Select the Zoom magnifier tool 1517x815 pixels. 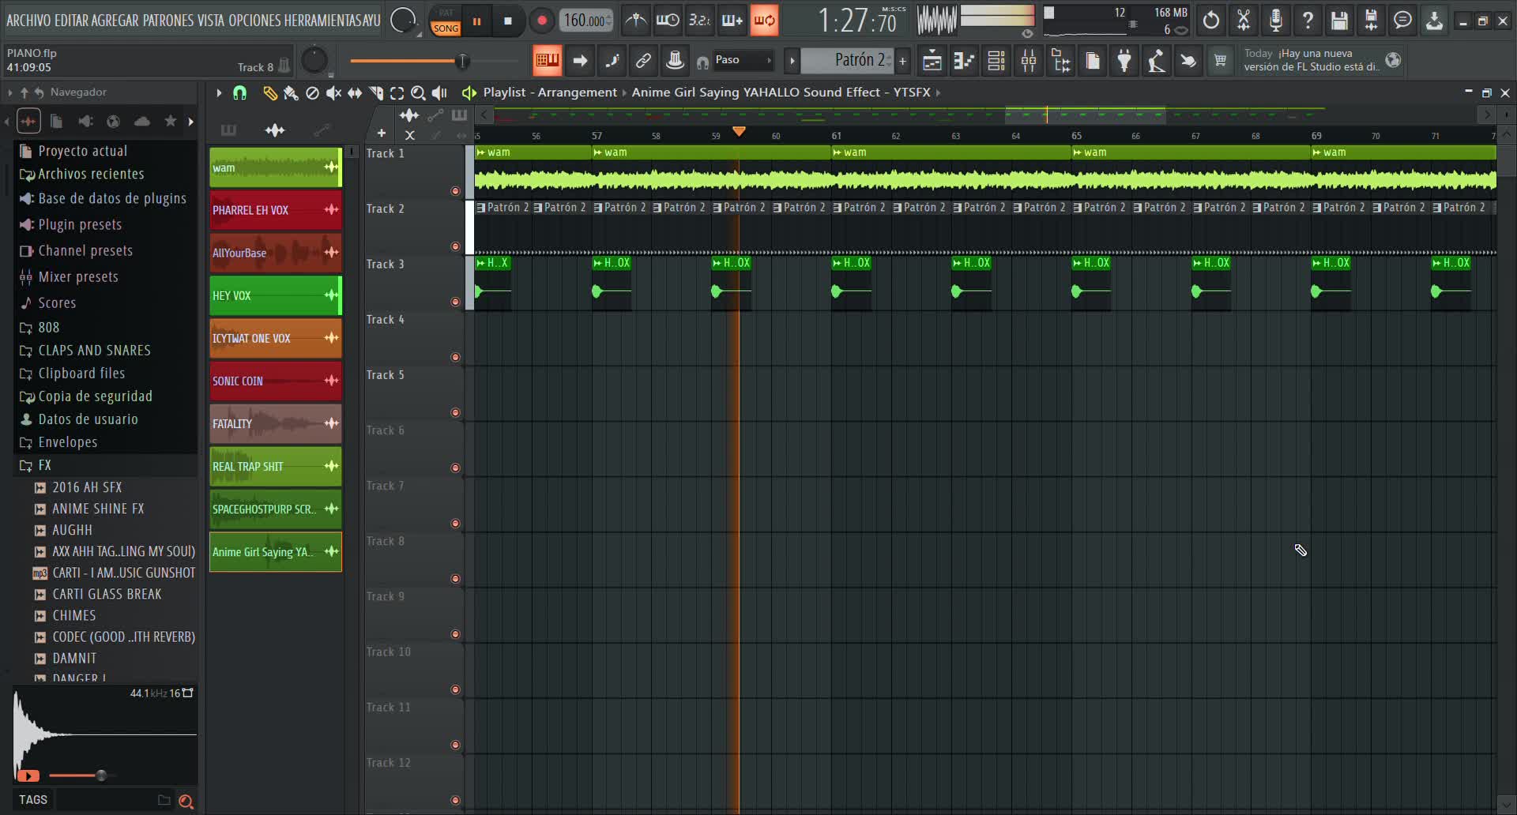(x=418, y=93)
